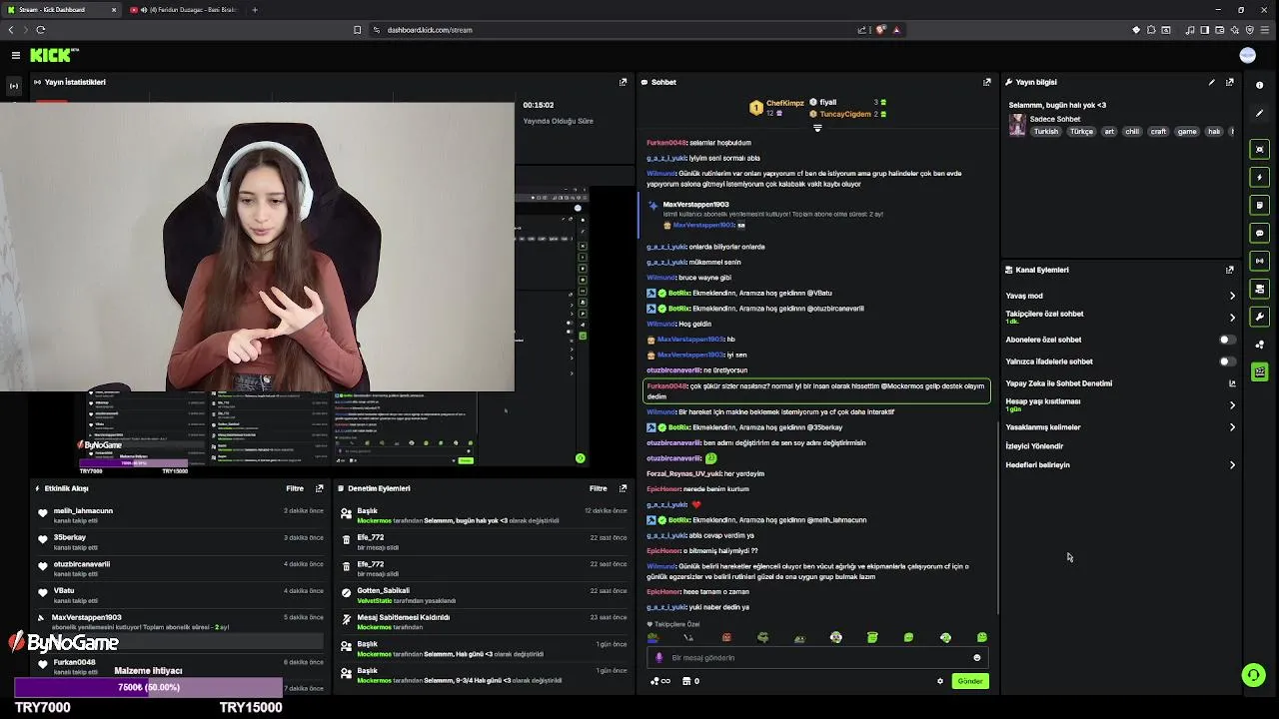Screen dimensions: 1279x719
Task: Go back with browser back arrow
Action: point(11,30)
